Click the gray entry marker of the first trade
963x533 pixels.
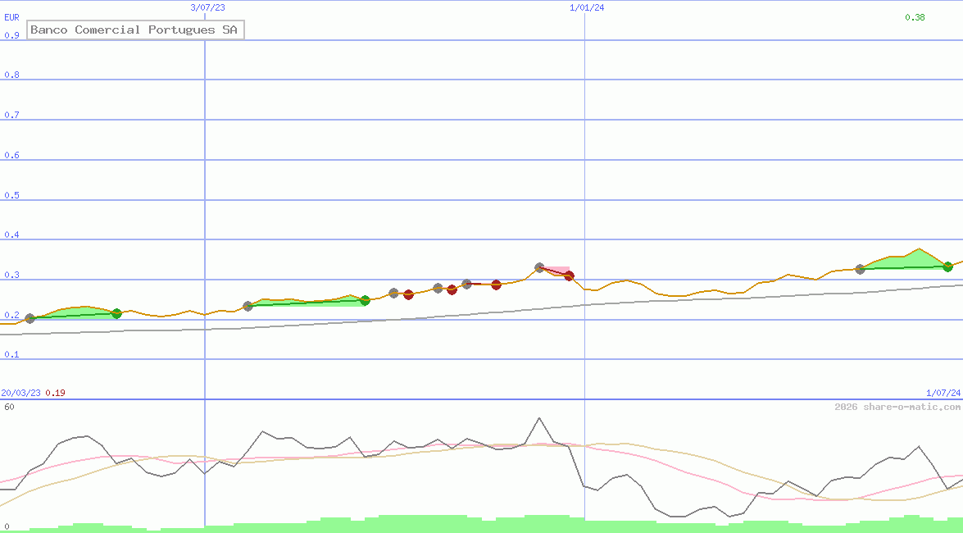pyautogui.click(x=30, y=318)
